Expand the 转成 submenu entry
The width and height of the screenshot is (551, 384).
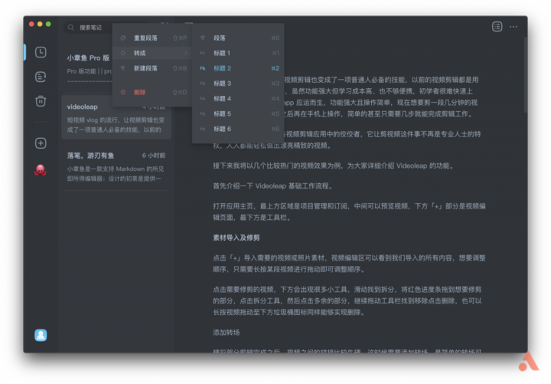click(152, 53)
